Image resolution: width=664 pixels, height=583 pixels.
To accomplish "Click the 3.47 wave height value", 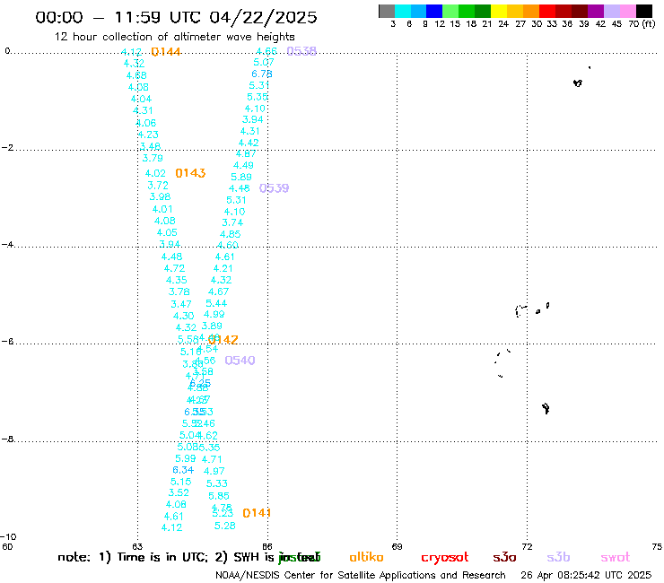I will point(181,304).
